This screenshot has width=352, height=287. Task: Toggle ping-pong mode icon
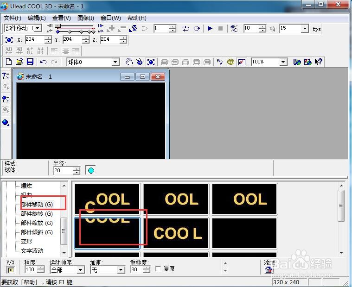pyautogui.click(x=186, y=28)
